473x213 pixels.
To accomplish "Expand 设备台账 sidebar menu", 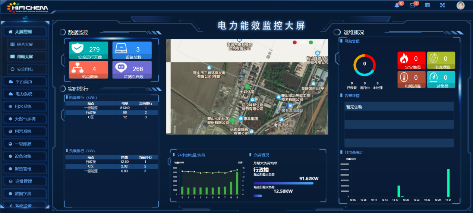I will [x=25, y=156].
